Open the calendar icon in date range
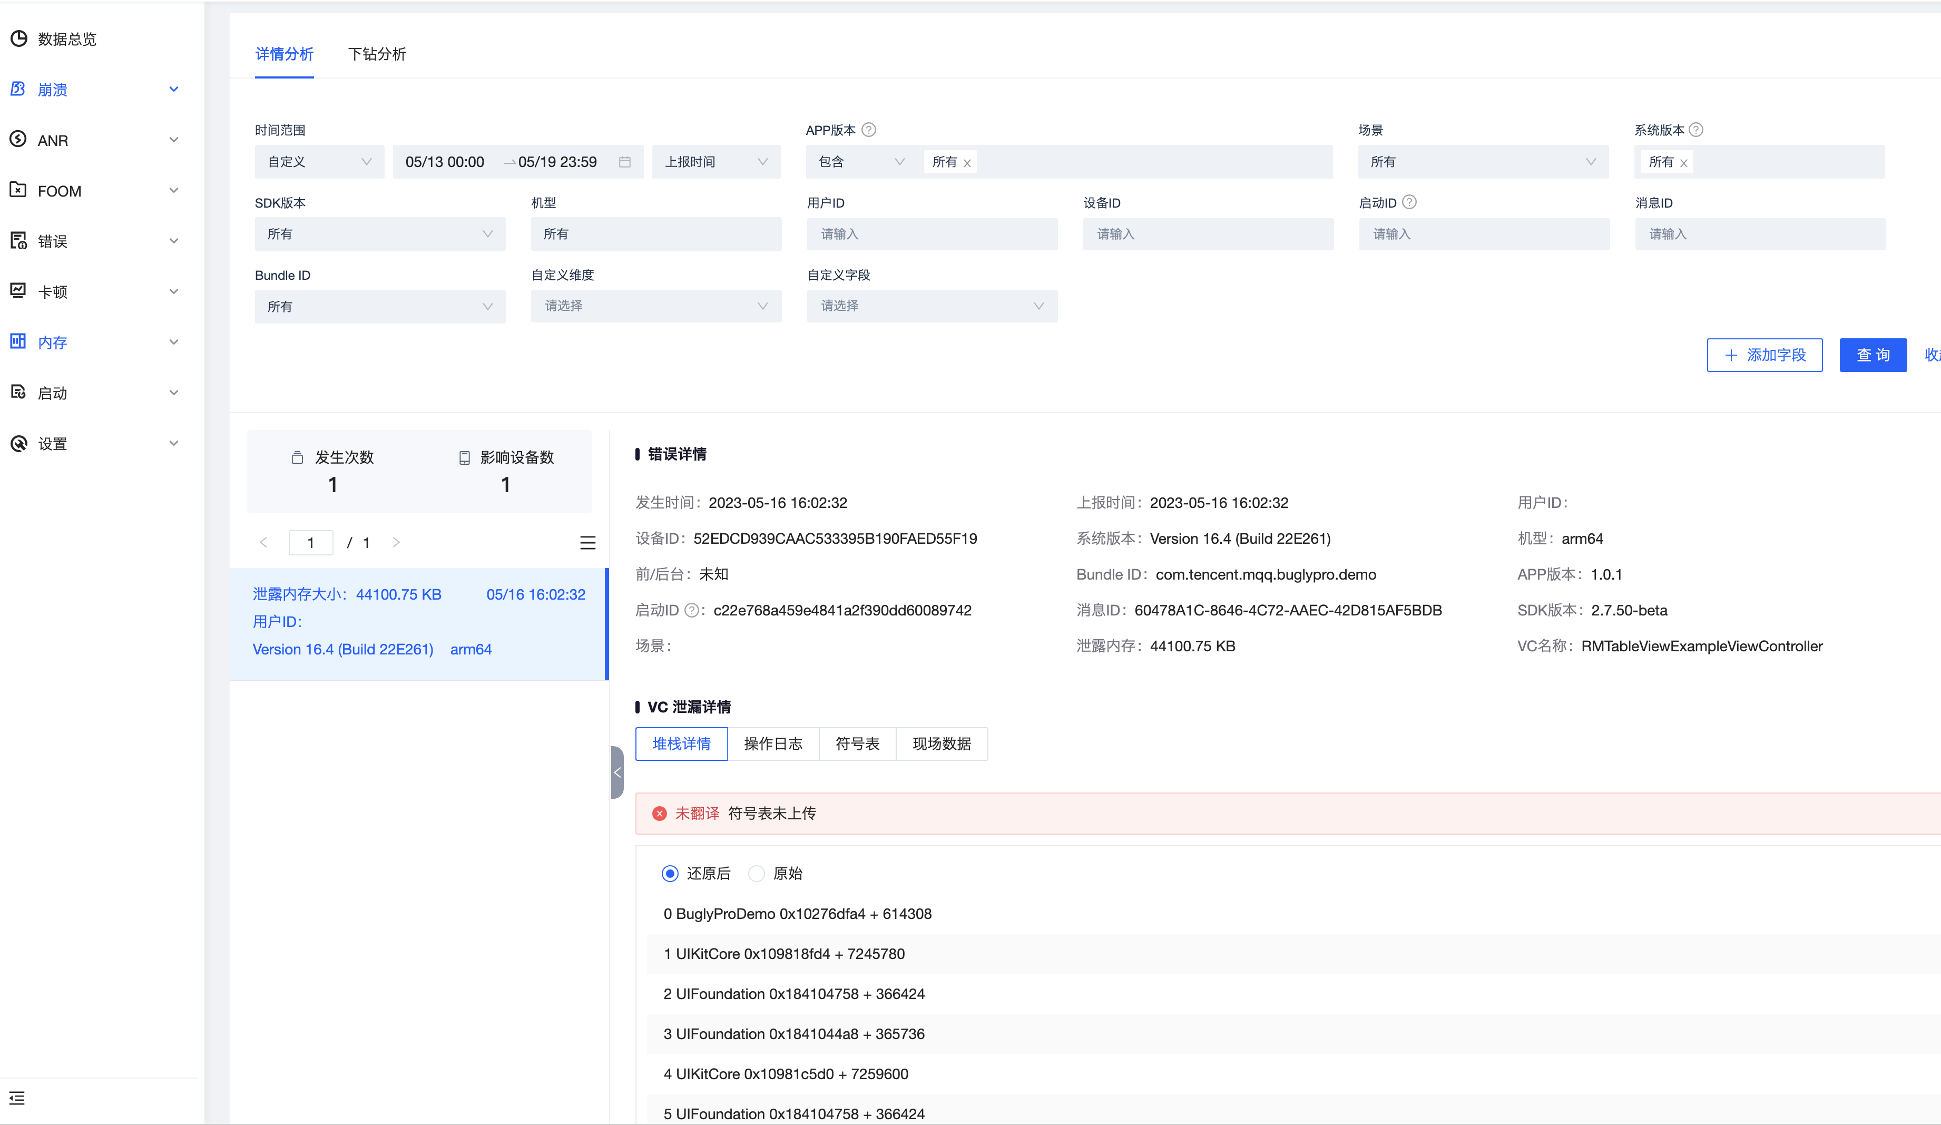Viewport: 1941px width, 1125px height. (x=625, y=162)
